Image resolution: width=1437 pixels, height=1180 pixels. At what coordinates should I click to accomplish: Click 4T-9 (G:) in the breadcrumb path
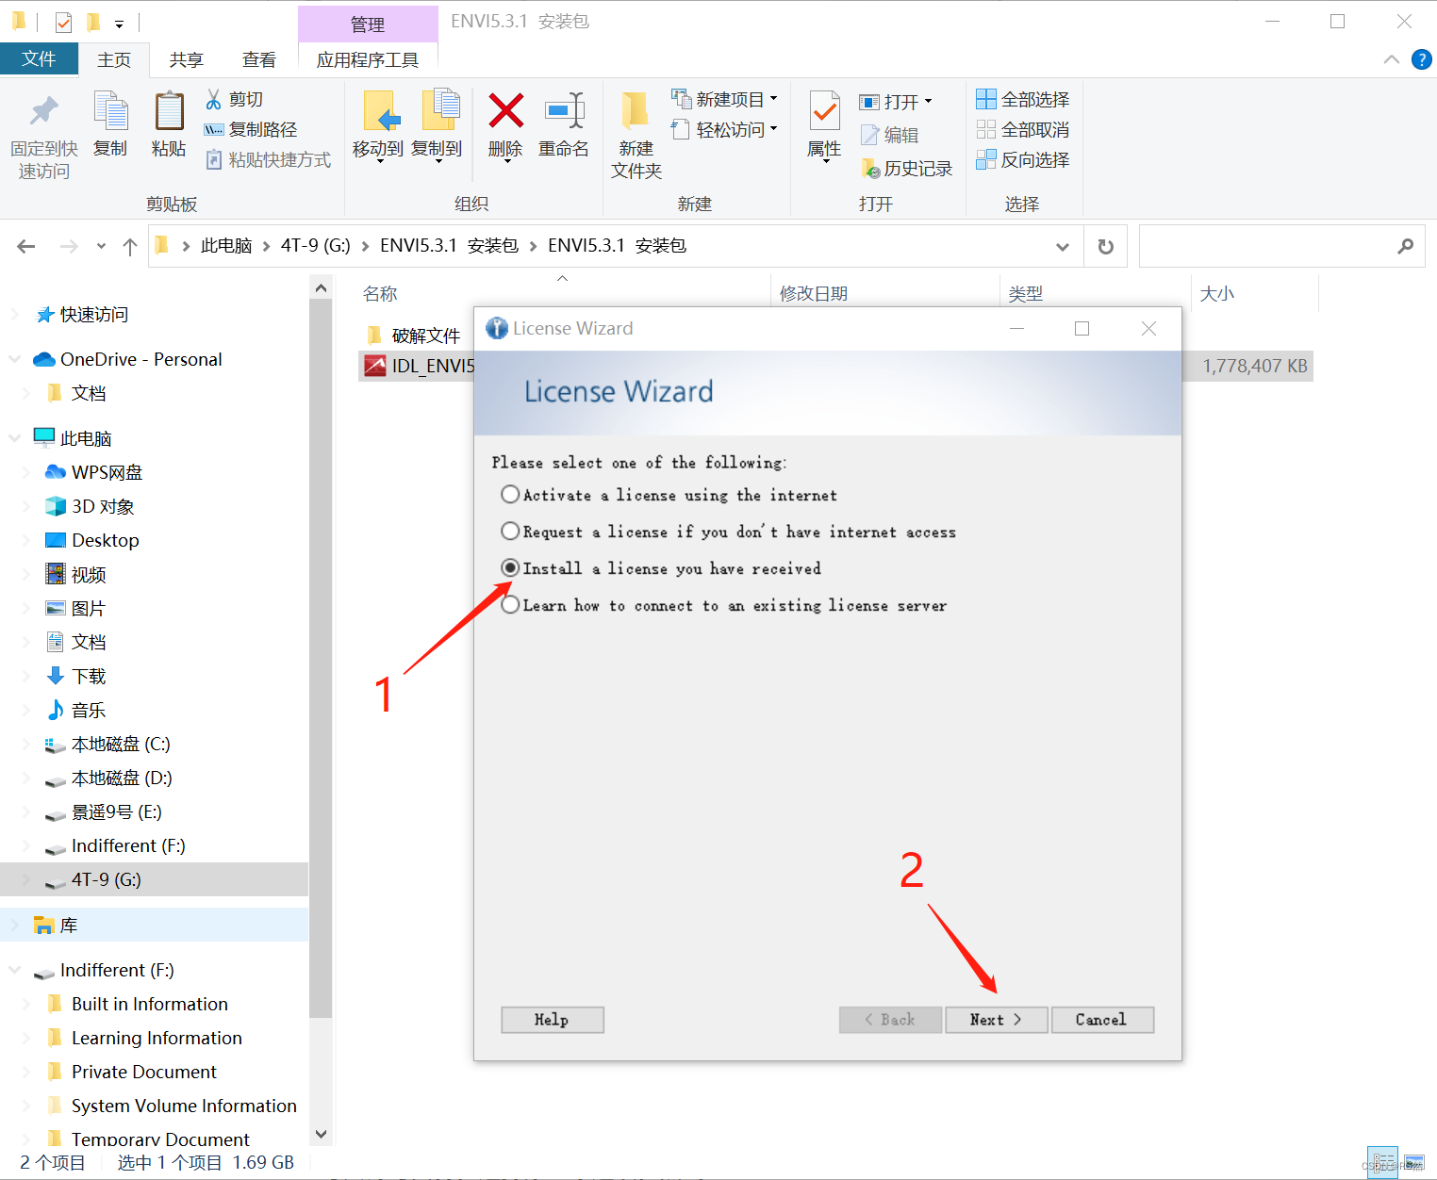coord(316,246)
